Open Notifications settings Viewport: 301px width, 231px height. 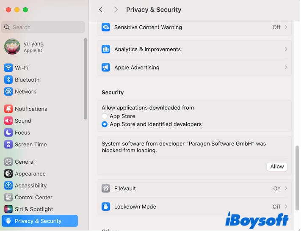[x=40, y=109]
